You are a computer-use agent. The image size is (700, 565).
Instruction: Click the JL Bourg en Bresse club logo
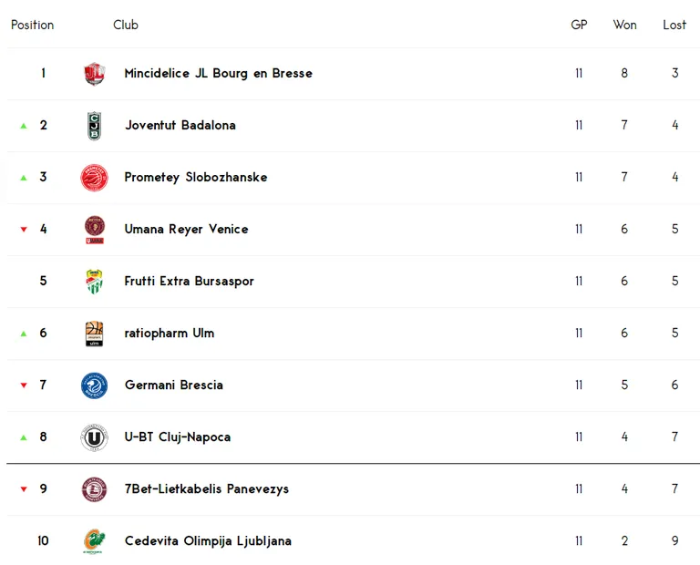(94, 74)
